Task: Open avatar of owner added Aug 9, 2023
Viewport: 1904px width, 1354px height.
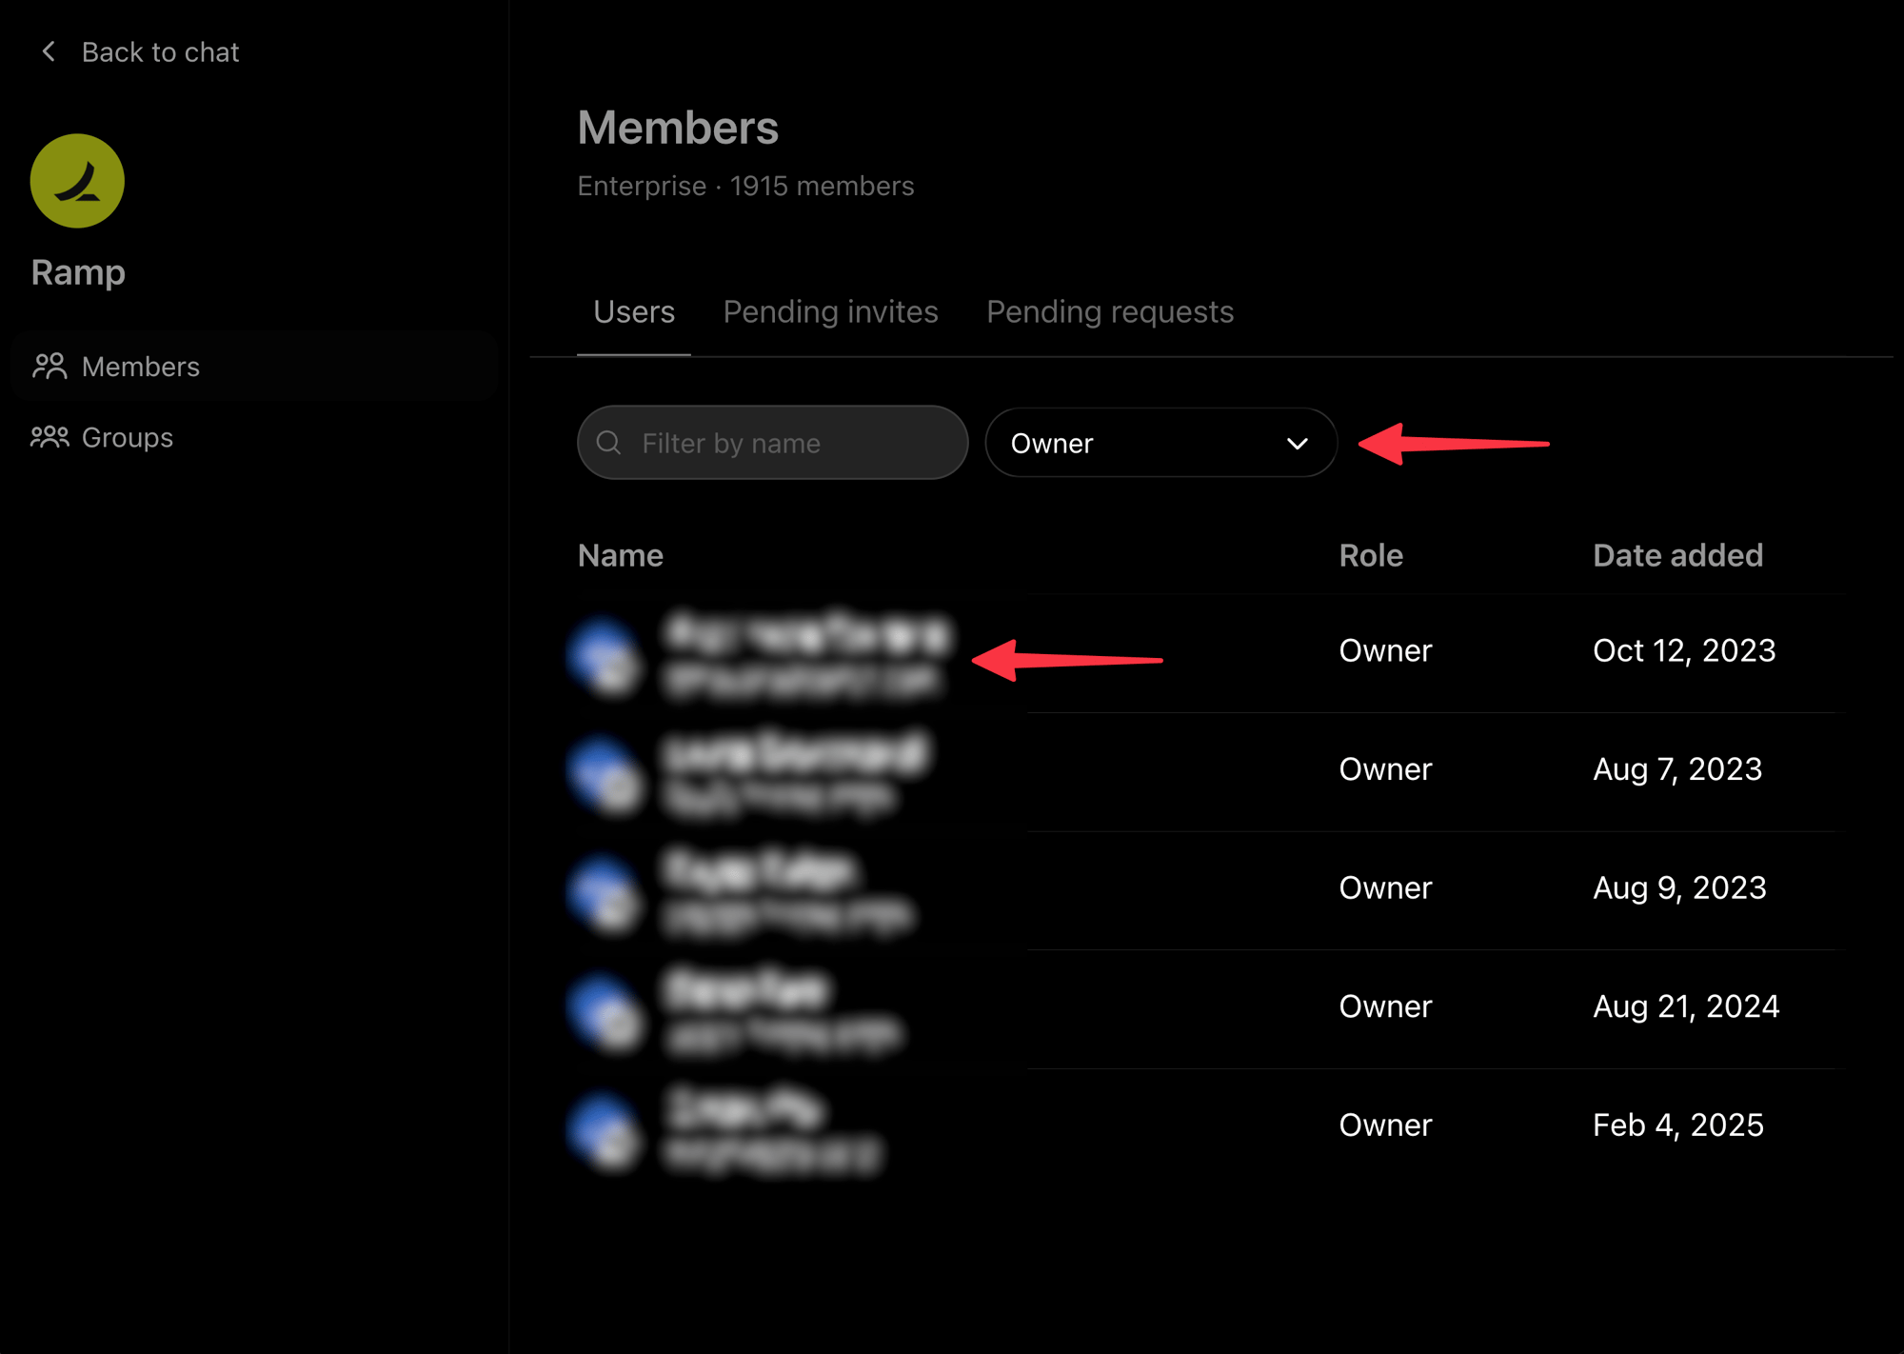Action: point(605,893)
